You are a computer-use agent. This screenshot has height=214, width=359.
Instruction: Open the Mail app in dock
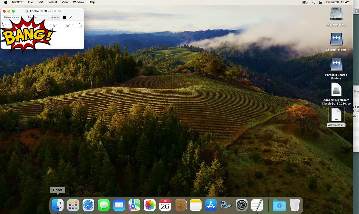pos(119,205)
